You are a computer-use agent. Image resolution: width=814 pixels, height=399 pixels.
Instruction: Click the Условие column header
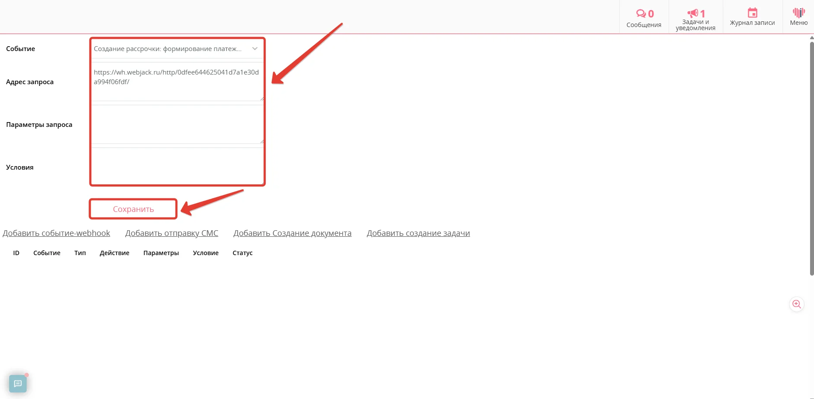click(206, 253)
